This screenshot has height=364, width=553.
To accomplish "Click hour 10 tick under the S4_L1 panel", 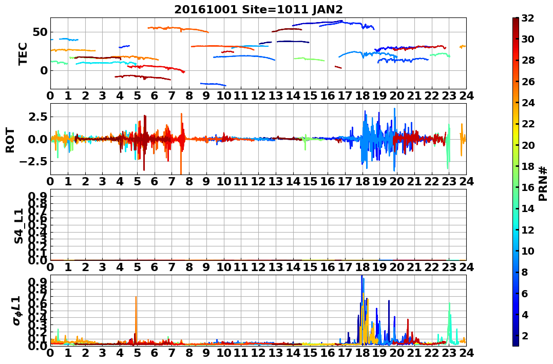I will click(224, 267).
